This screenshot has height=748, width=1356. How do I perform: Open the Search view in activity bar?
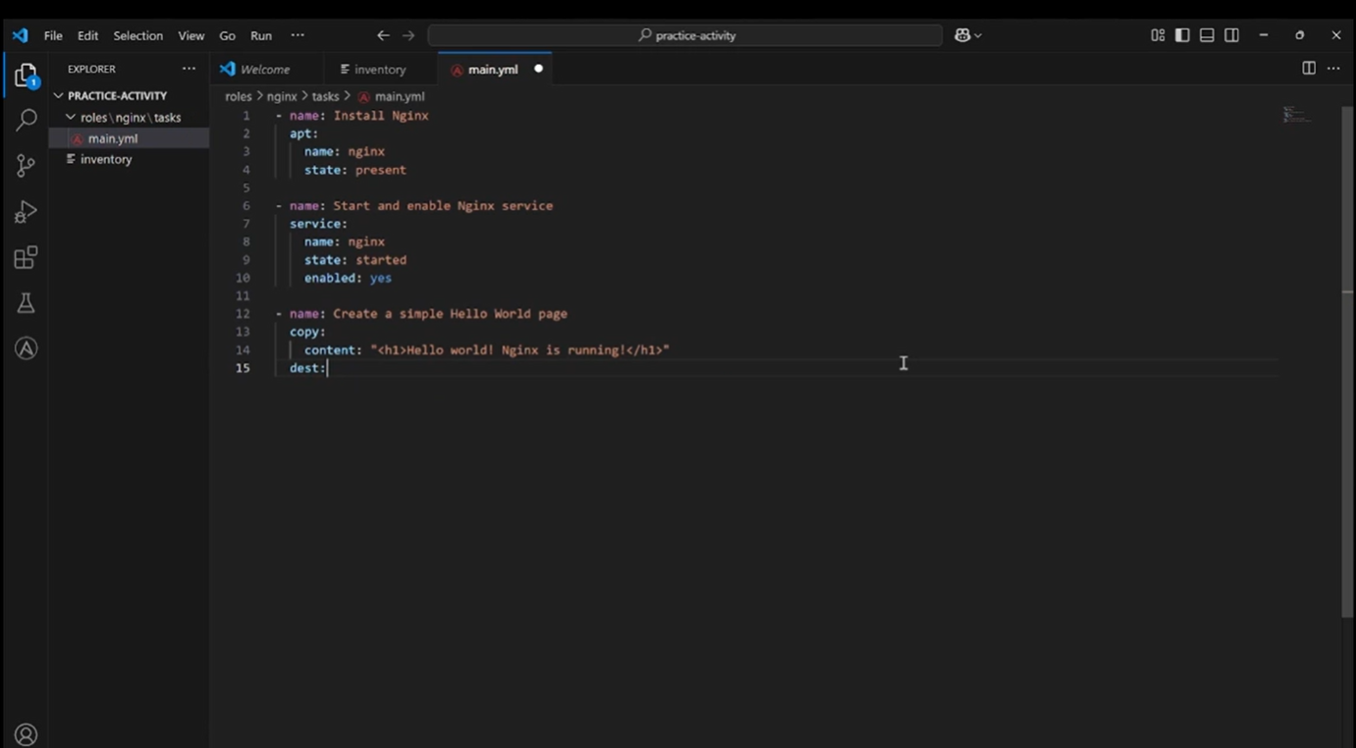[x=26, y=120]
